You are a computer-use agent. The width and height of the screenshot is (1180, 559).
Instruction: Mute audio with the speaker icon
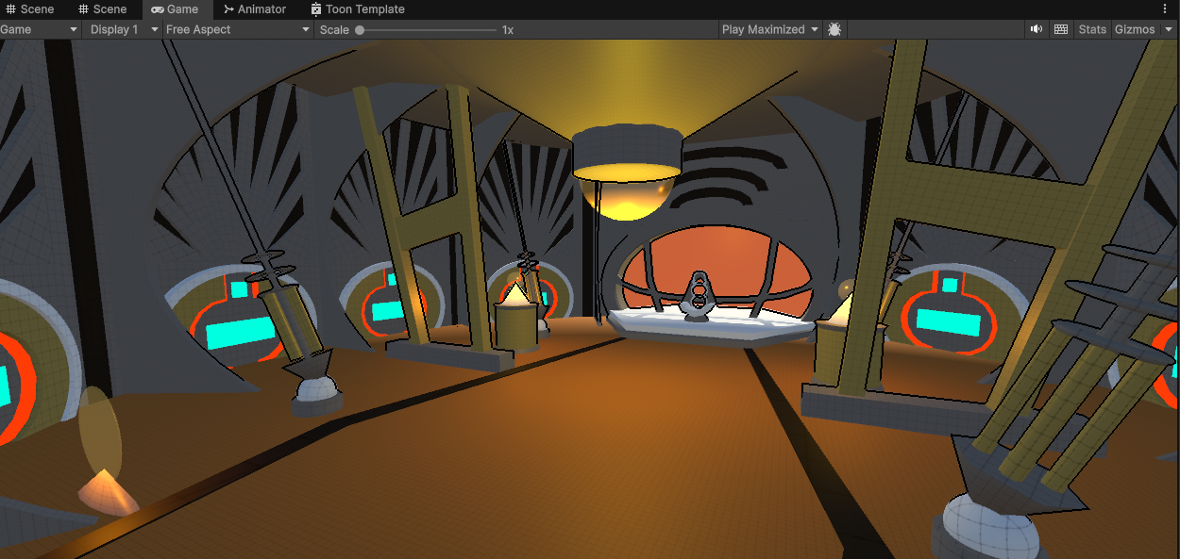1037,29
